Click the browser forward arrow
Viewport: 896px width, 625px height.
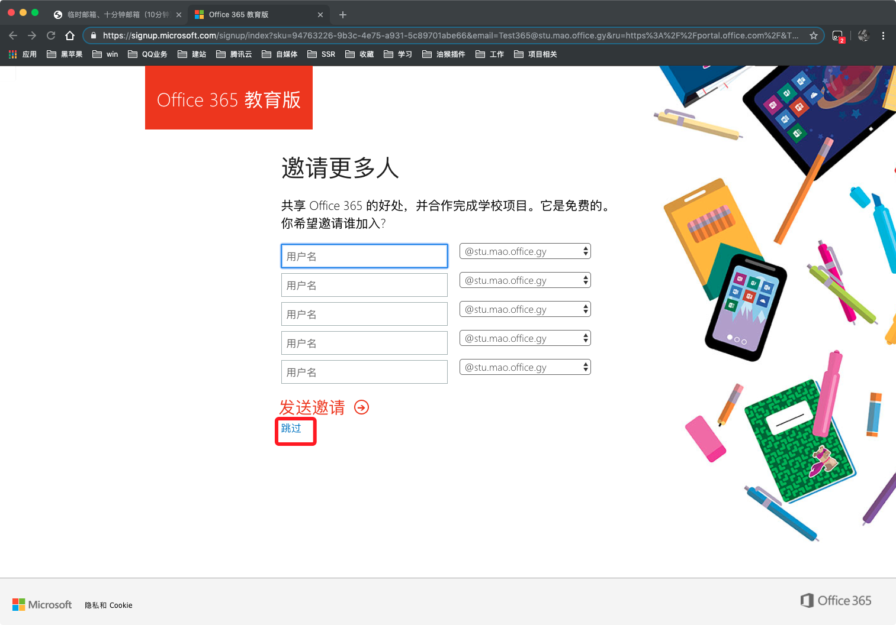32,35
